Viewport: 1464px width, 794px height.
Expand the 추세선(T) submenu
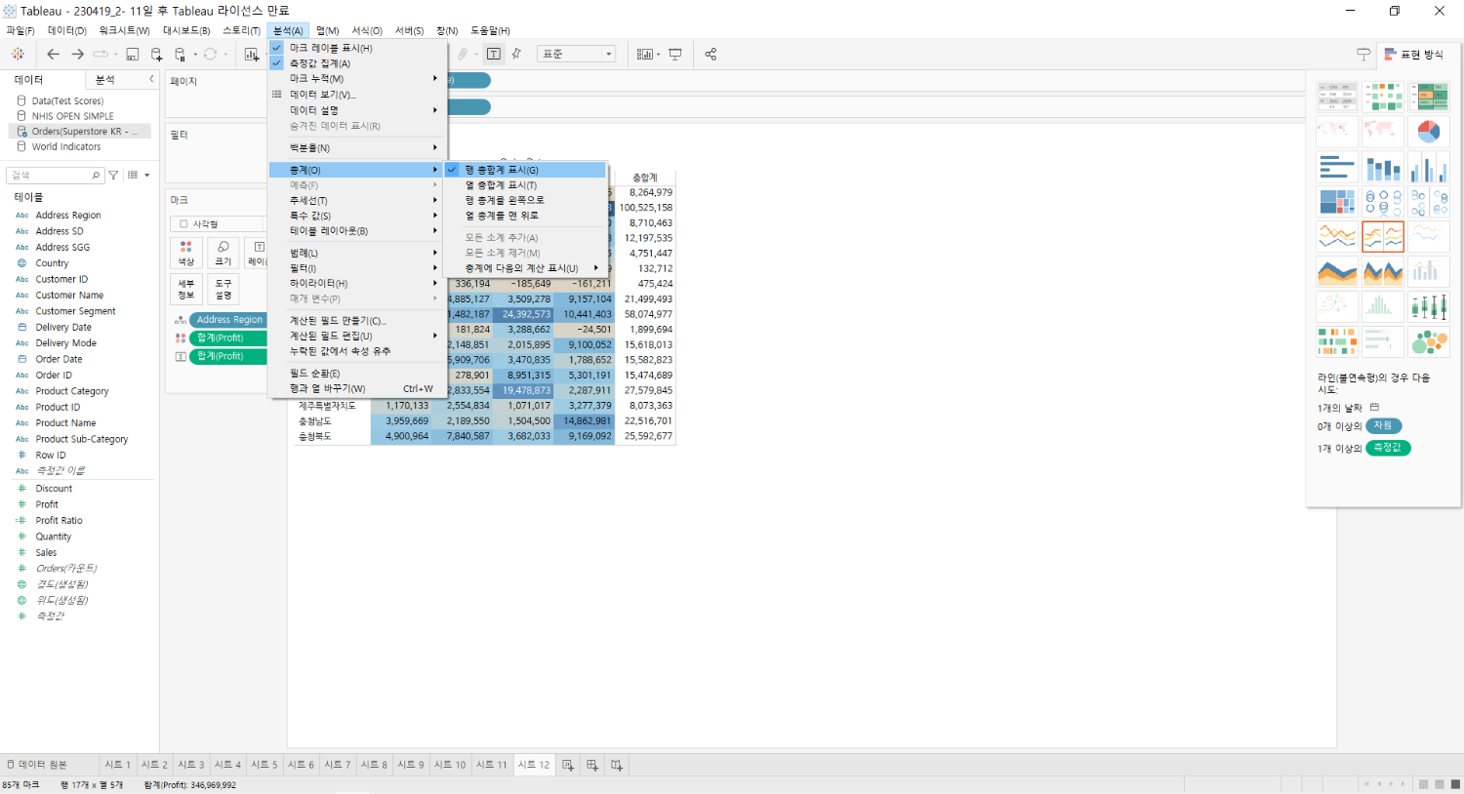pyautogui.click(x=357, y=201)
